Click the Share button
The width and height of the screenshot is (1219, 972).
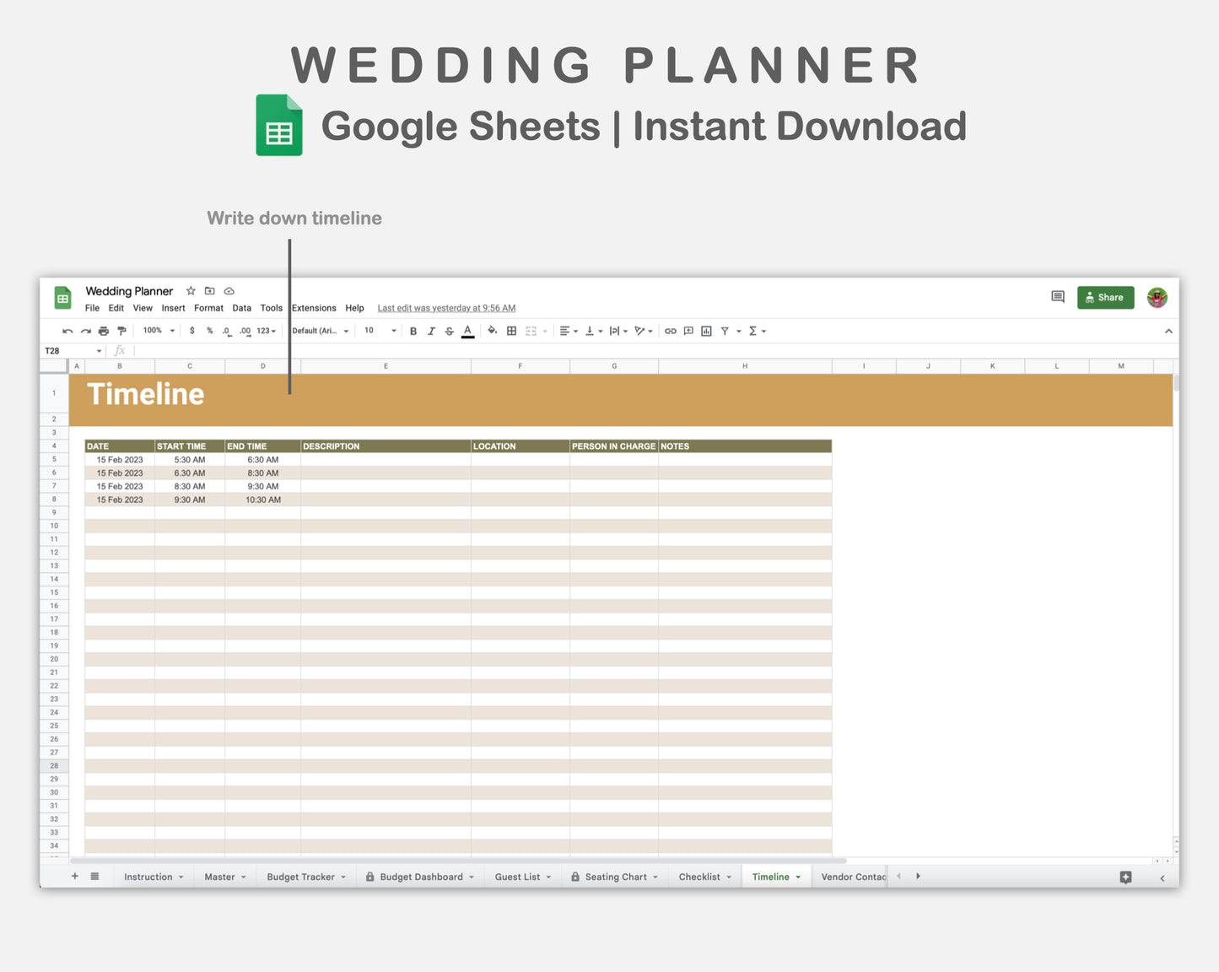(x=1105, y=297)
